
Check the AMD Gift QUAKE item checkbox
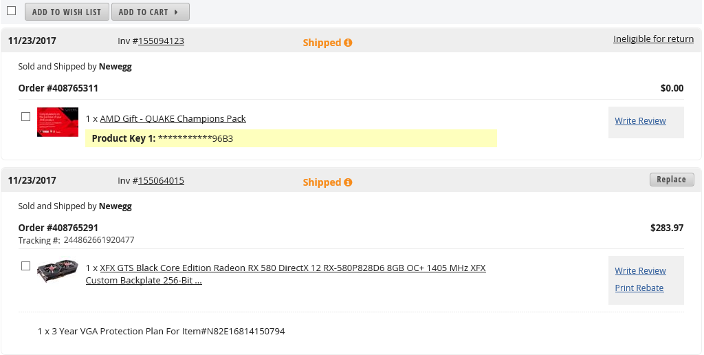coord(26,117)
